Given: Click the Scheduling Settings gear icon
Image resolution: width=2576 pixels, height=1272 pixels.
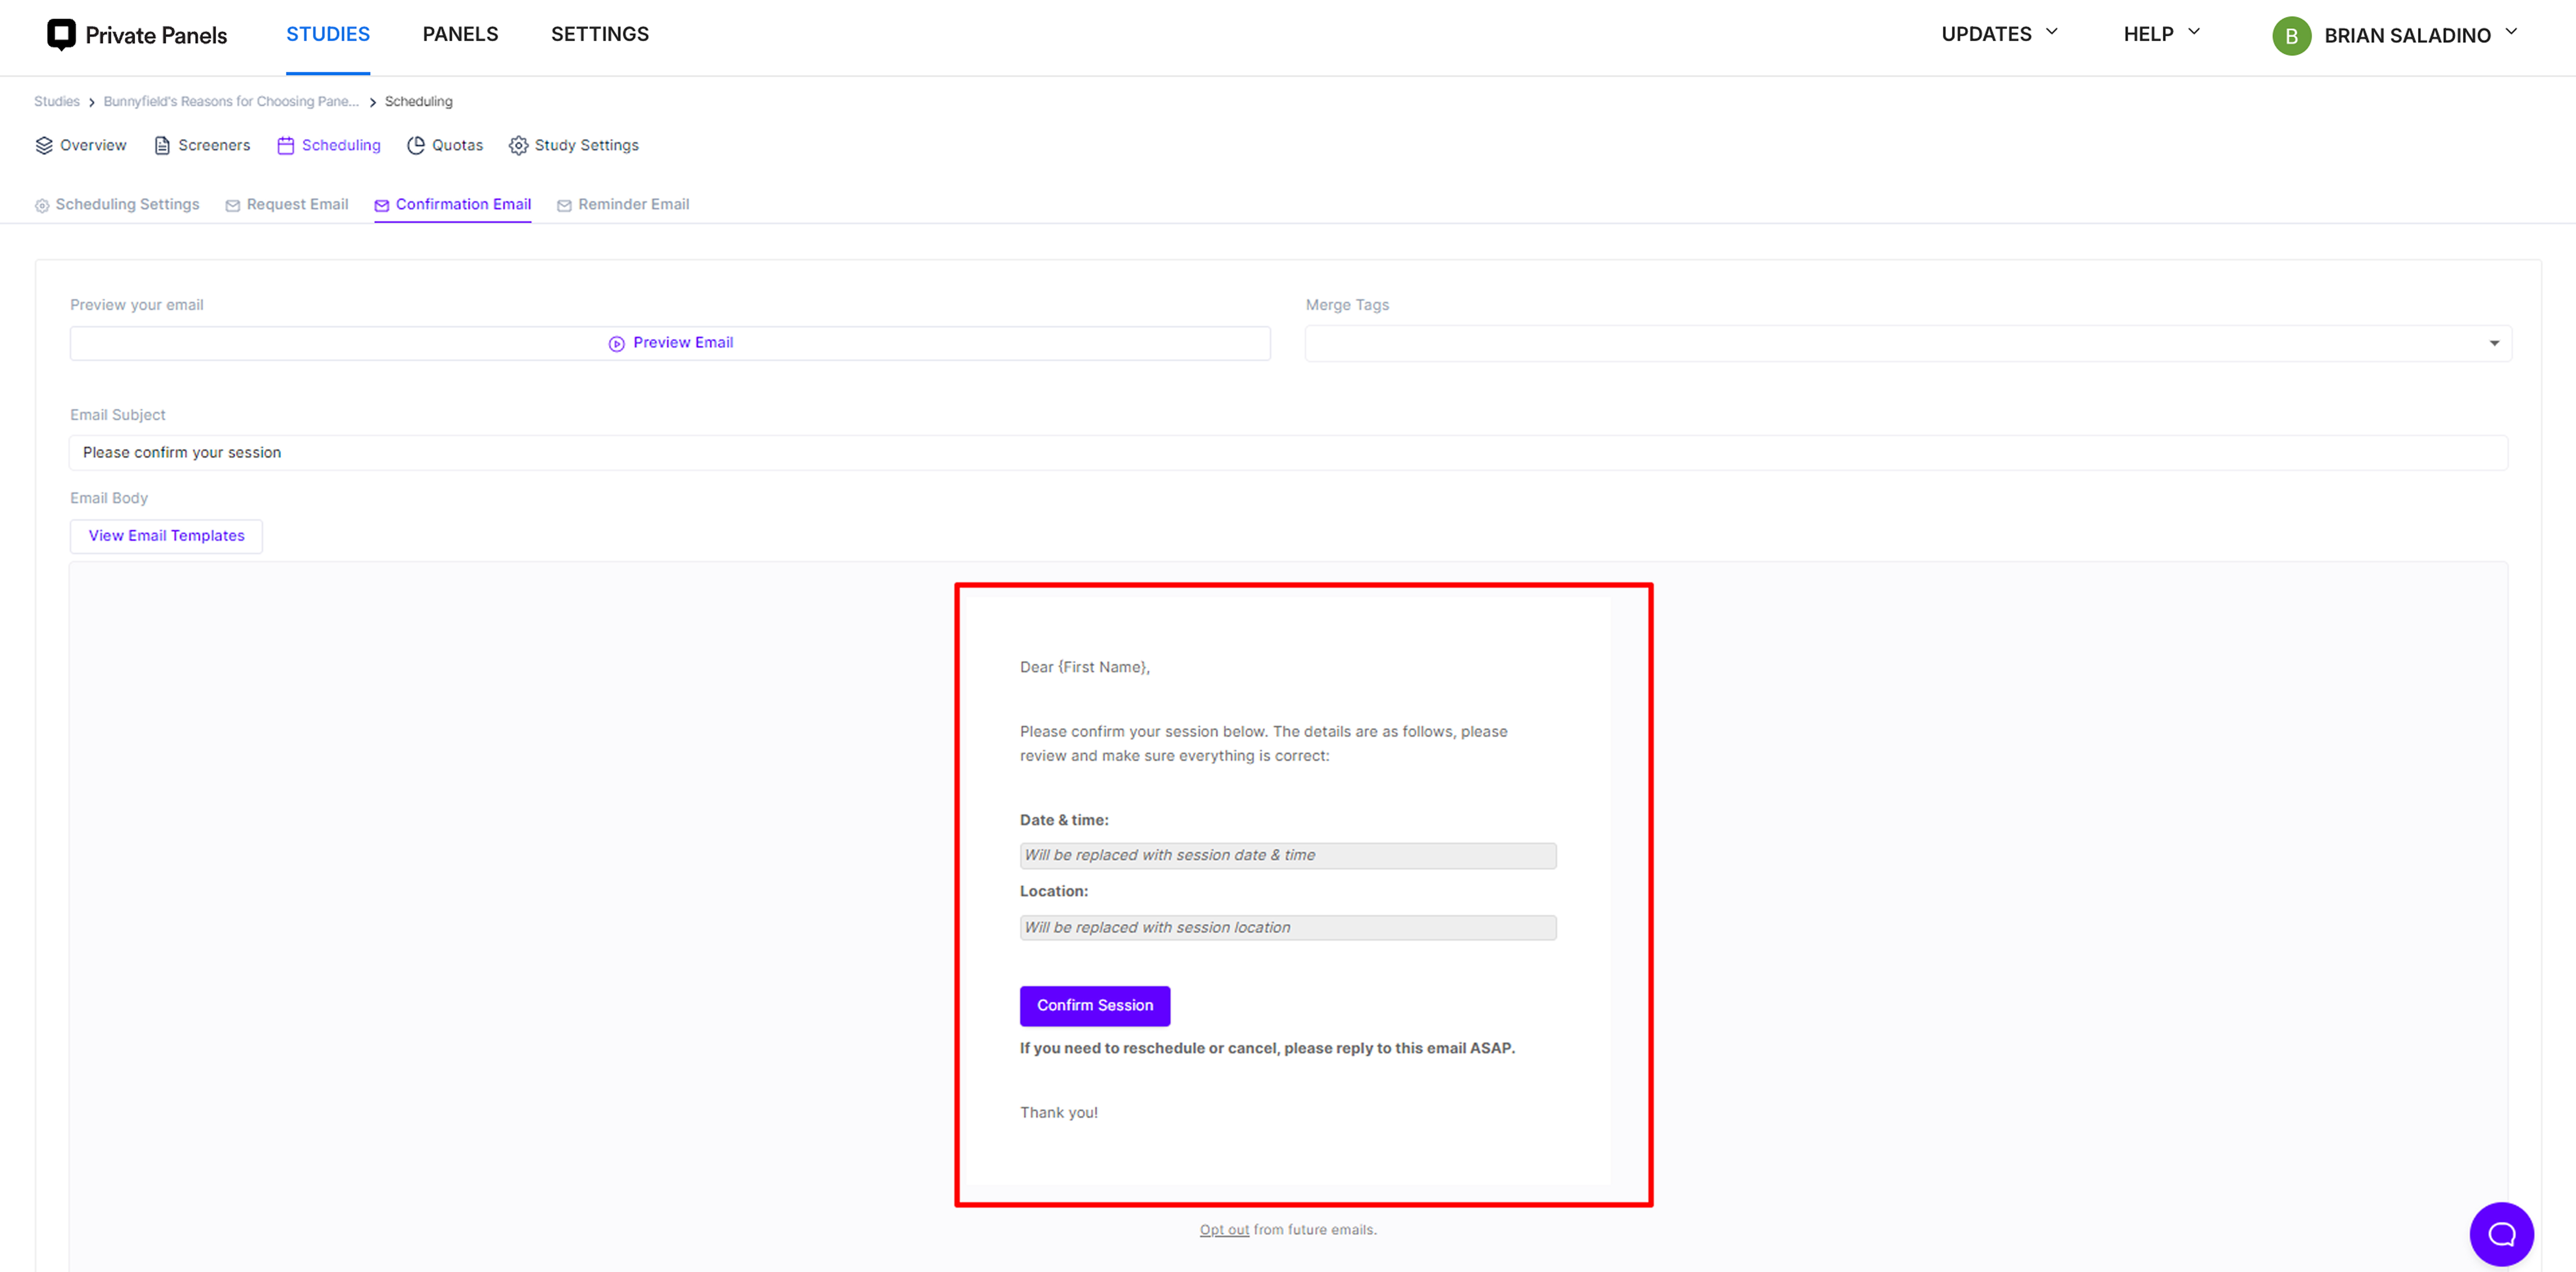Looking at the screenshot, I should tap(42, 206).
